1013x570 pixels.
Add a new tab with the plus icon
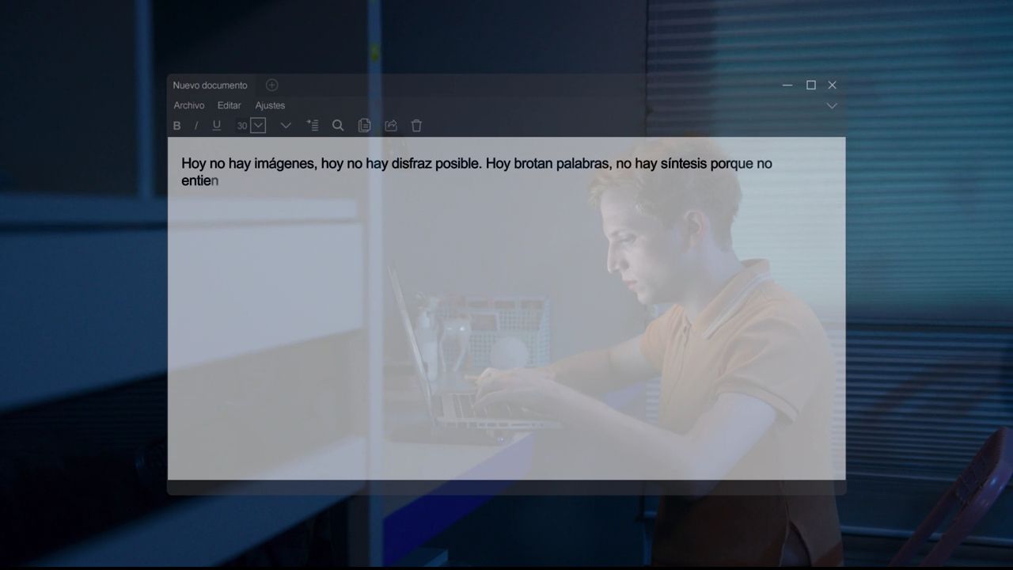point(271,85)
